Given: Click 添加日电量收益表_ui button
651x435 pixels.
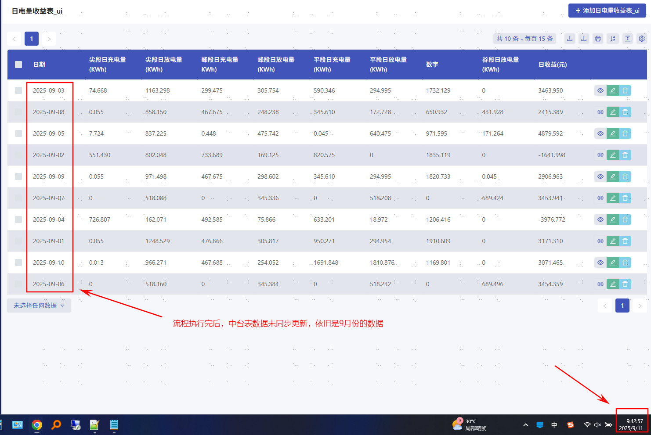Looking at the screenshot, I should coord(607,11).
